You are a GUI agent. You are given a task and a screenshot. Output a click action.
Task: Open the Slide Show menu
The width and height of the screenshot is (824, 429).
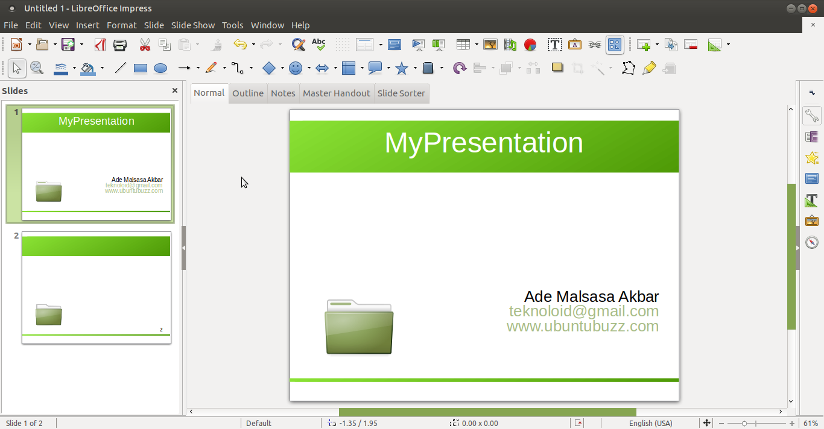coord(192,25)
